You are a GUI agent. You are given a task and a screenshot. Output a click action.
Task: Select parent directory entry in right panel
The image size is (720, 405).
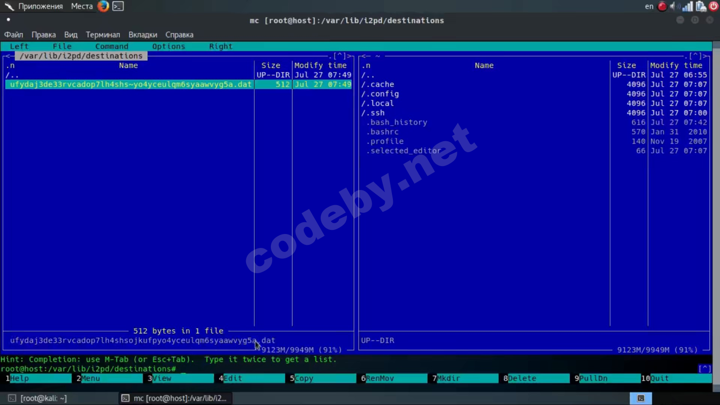point(534,75)
